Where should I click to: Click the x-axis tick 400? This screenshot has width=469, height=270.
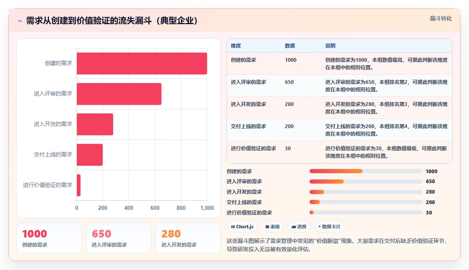[x=129, y=208]
